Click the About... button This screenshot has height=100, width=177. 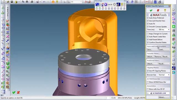pyautogui.click(x=164, y=97)
